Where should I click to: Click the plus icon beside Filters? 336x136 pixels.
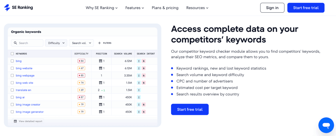pyautogui.click(x=99, y=43)
